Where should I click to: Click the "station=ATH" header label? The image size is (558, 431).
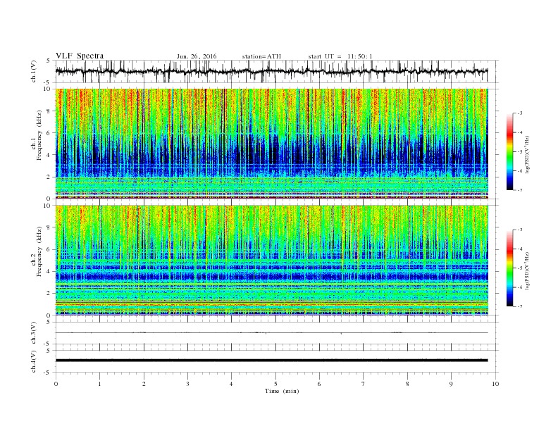261,56
